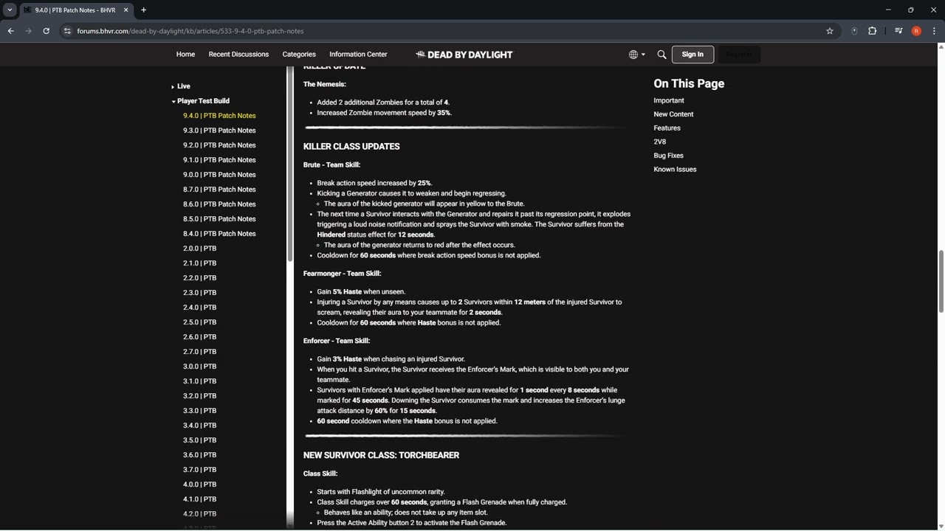945x531 pixels.
Task: Open the Recent Discussions menu item
Action: point(238,55)
